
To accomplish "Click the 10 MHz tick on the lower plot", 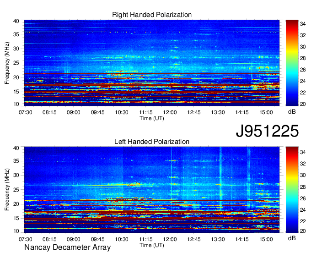I will [16, 231].
